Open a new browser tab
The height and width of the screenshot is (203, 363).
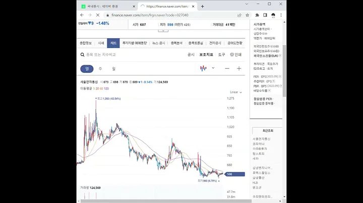tap(203, 7)
